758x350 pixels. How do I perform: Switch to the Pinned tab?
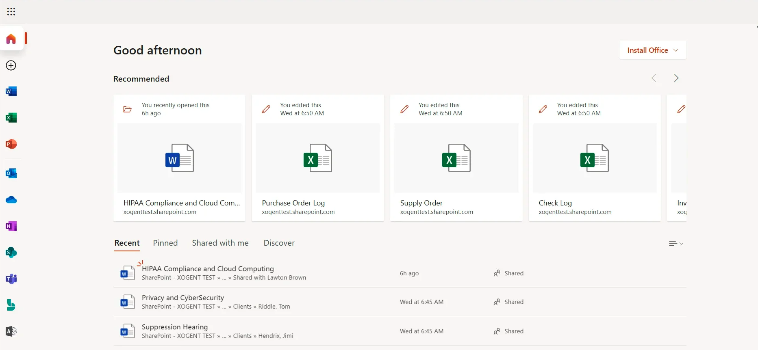[165, 243]
